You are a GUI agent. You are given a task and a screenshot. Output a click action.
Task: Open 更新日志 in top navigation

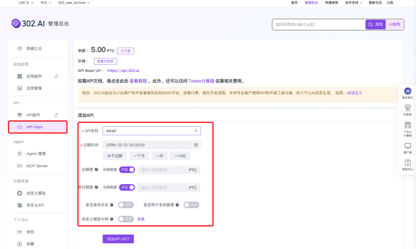click(375, 3)
